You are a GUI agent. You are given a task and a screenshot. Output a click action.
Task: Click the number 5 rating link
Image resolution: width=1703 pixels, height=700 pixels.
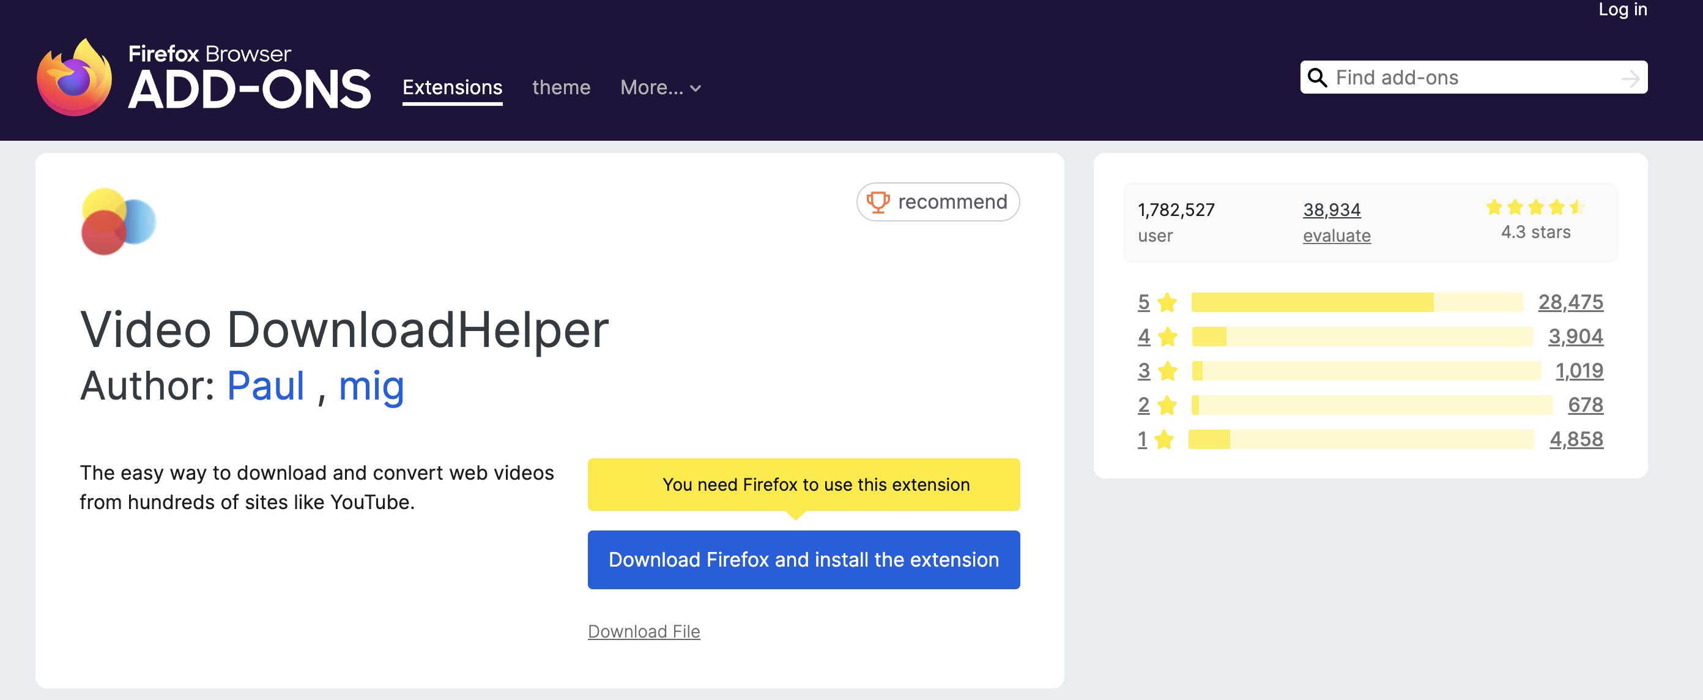pyautogui.click(x=1144, y=302)
